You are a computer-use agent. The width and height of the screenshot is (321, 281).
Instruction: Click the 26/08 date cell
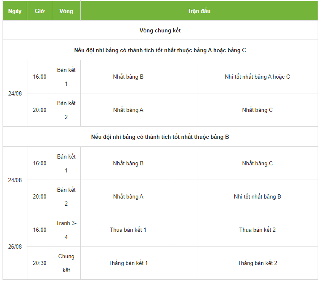coord(15,247)
